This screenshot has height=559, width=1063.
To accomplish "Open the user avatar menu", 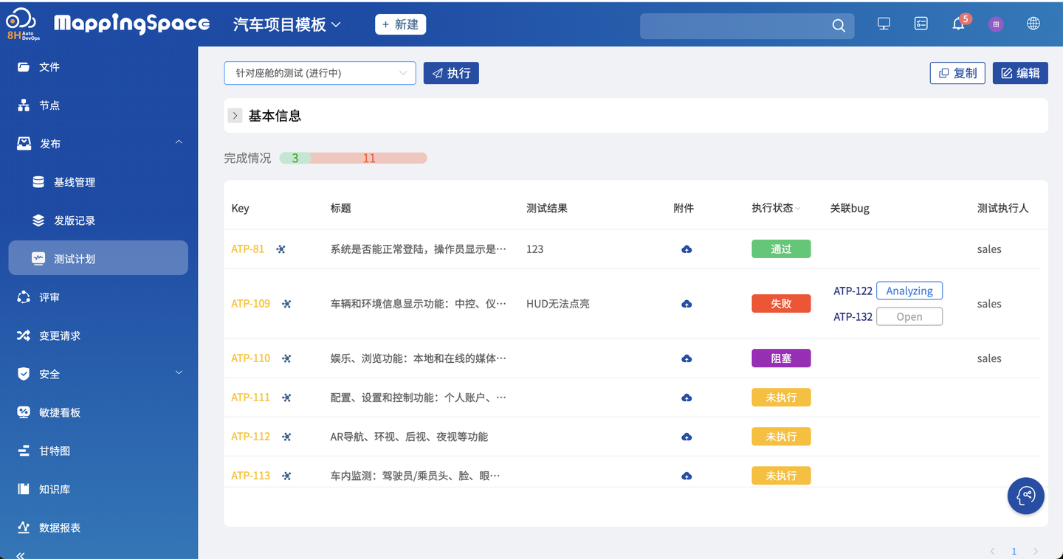I will tap(996, 24).
